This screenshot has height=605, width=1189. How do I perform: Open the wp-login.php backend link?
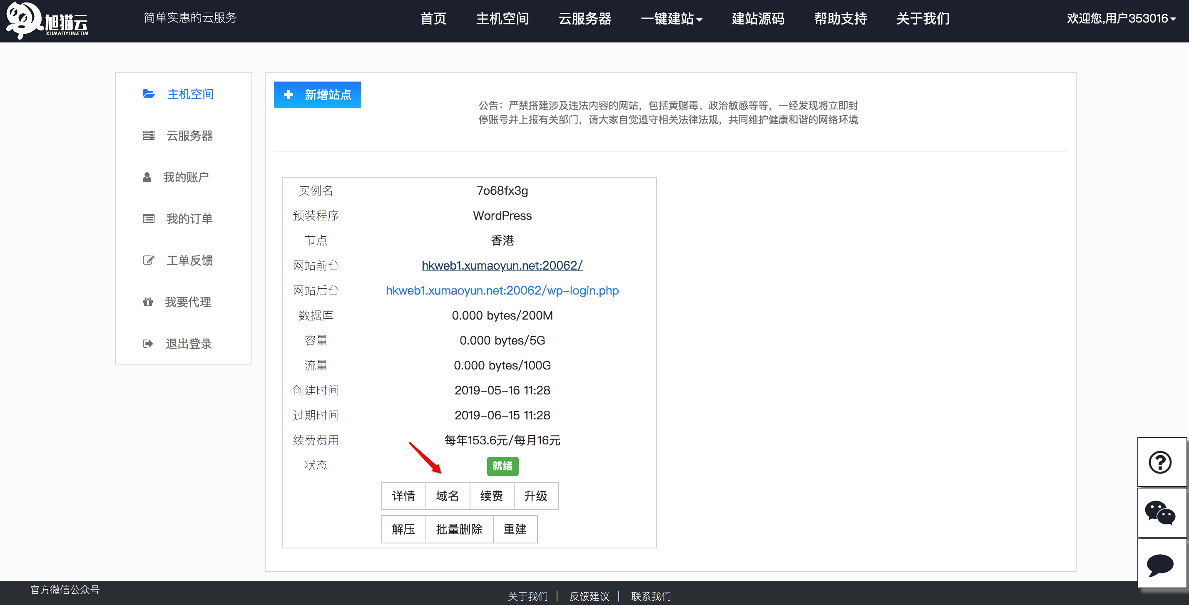tap(502, 290)
